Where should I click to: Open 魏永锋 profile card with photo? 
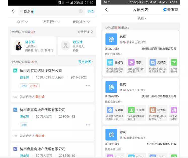(x=33, y=46)
